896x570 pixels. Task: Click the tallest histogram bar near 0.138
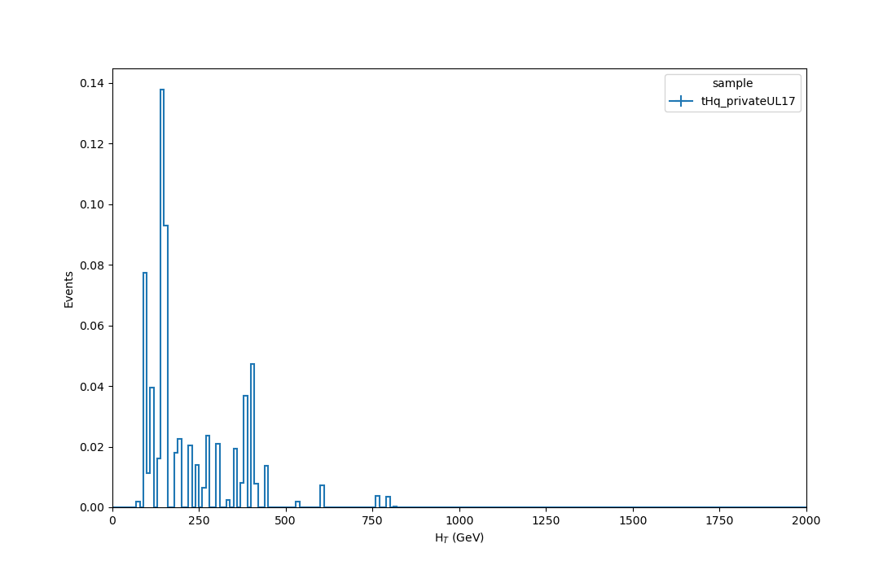[162, 298]
